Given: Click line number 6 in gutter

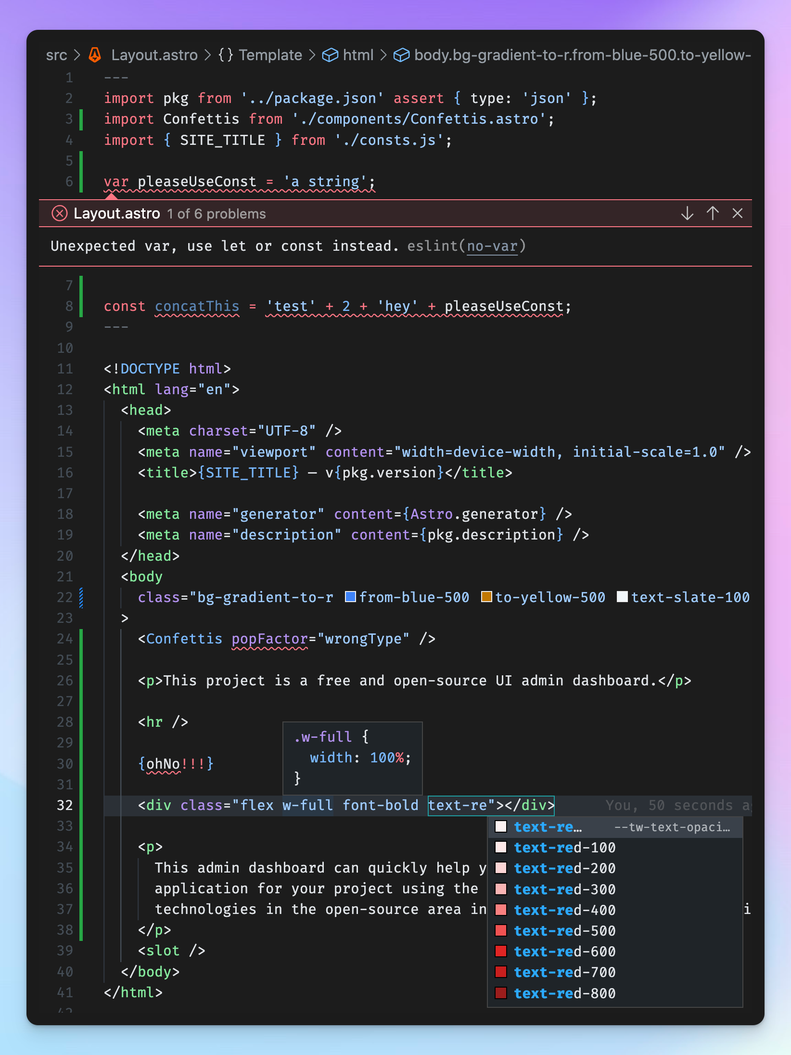Looking at the screenshot, I should [69, 181].
